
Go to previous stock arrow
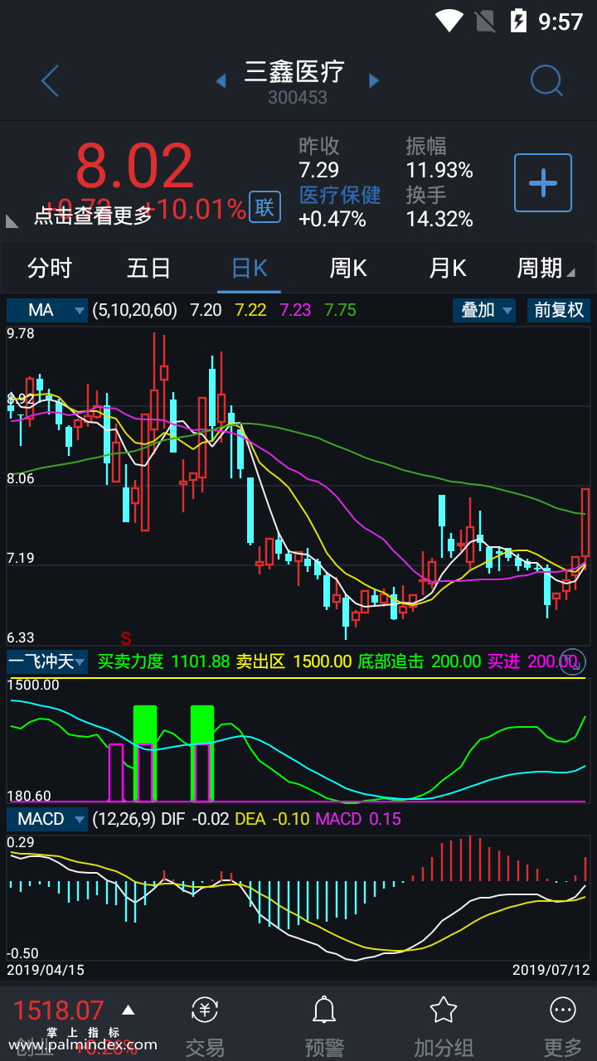point(221,81)
